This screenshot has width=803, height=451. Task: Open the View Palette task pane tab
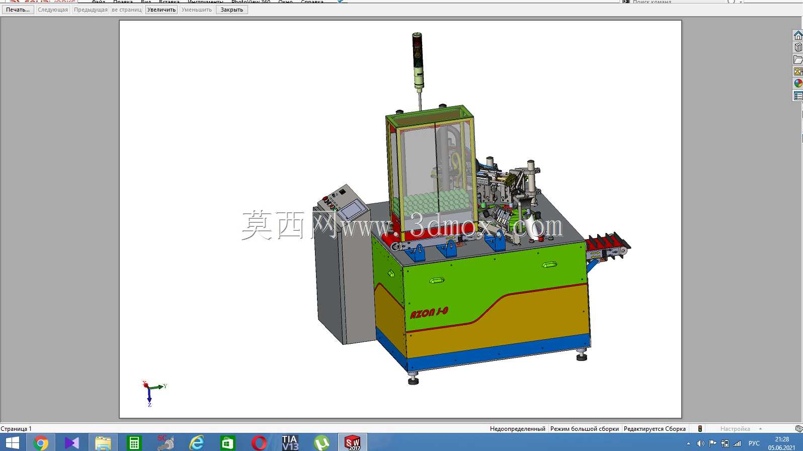pyautogui.click(x=798, y=71)
